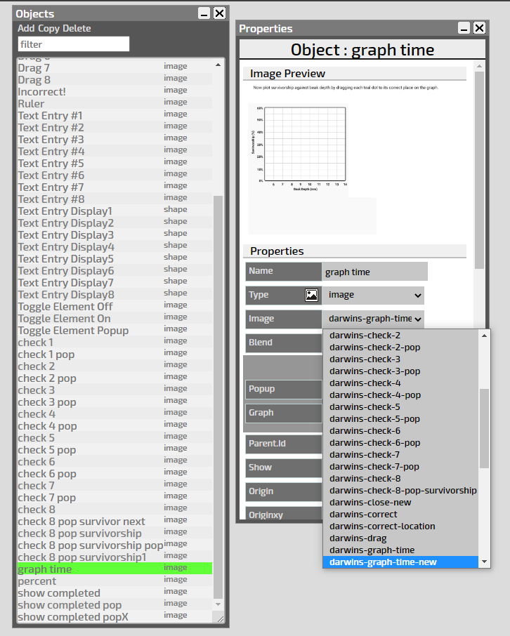This screenshot has width=510, height=636.
Task: Click the Objects list's down arrow
Action: [x=218, y=604]
